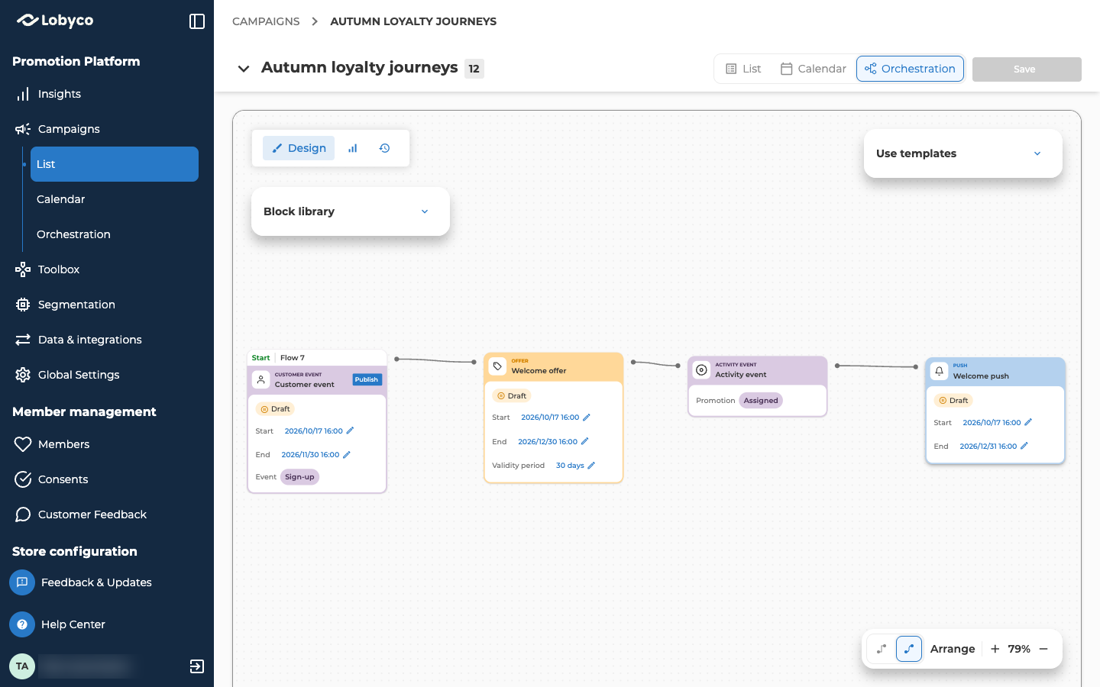Screen dimensions: 1100x687
Task: Open analytics view icon next to Design
Action: (352, 148)
